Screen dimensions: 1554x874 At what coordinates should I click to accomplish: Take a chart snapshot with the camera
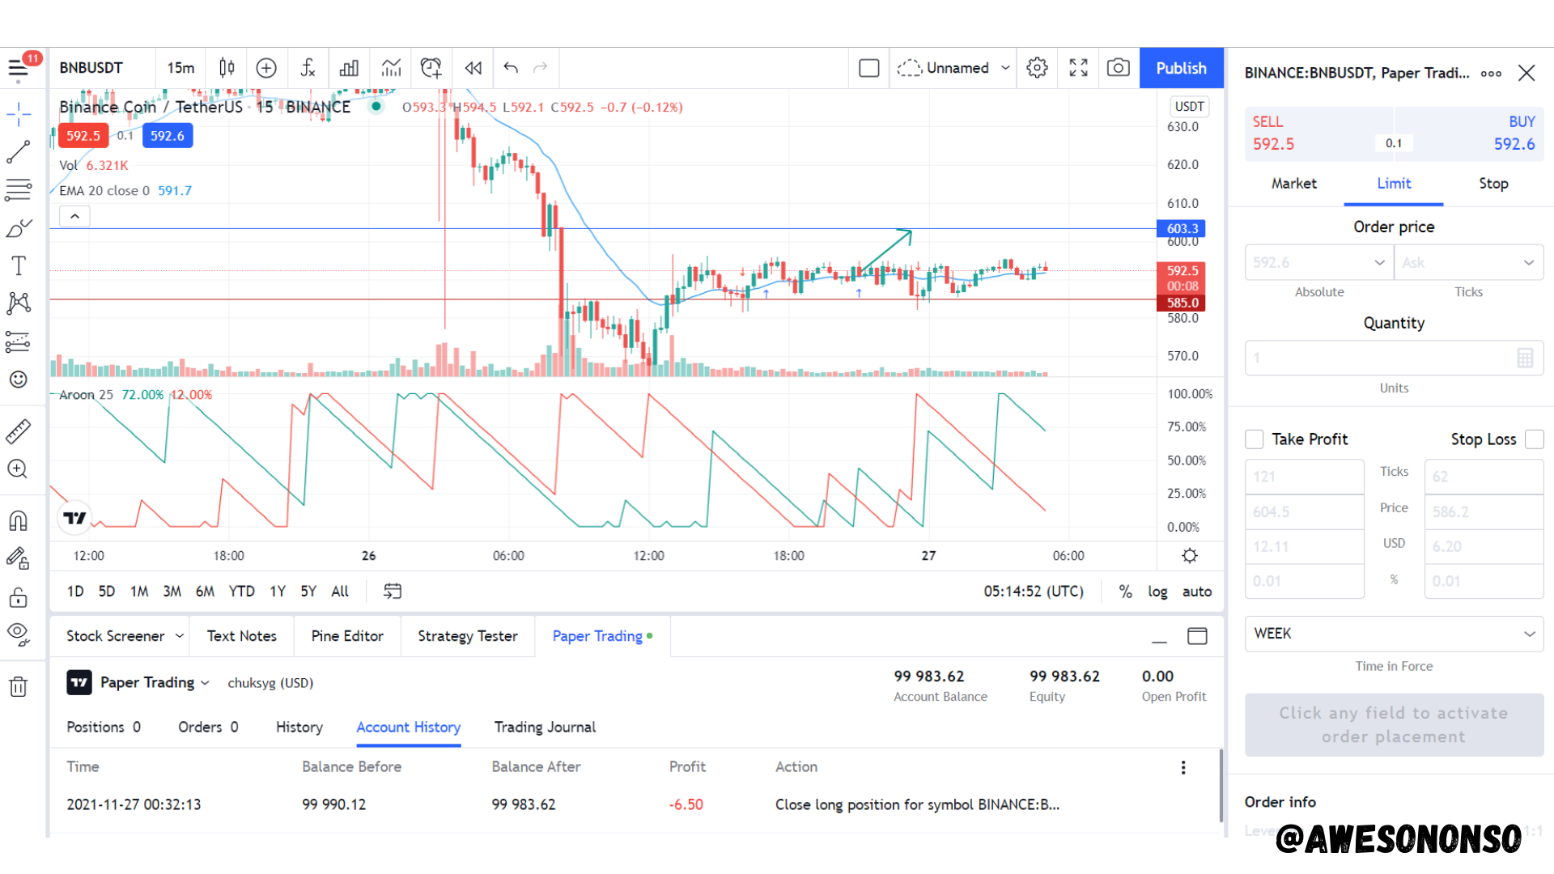1119,68
